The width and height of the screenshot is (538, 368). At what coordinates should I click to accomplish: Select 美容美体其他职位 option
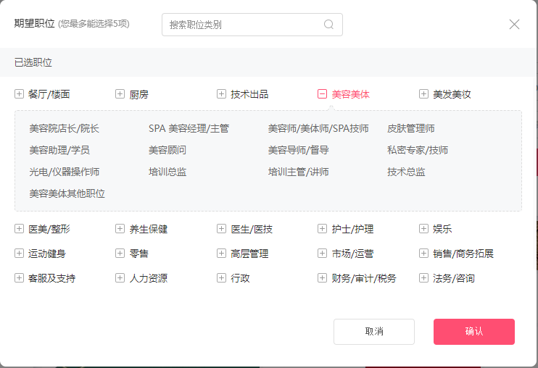click(67, 194)
